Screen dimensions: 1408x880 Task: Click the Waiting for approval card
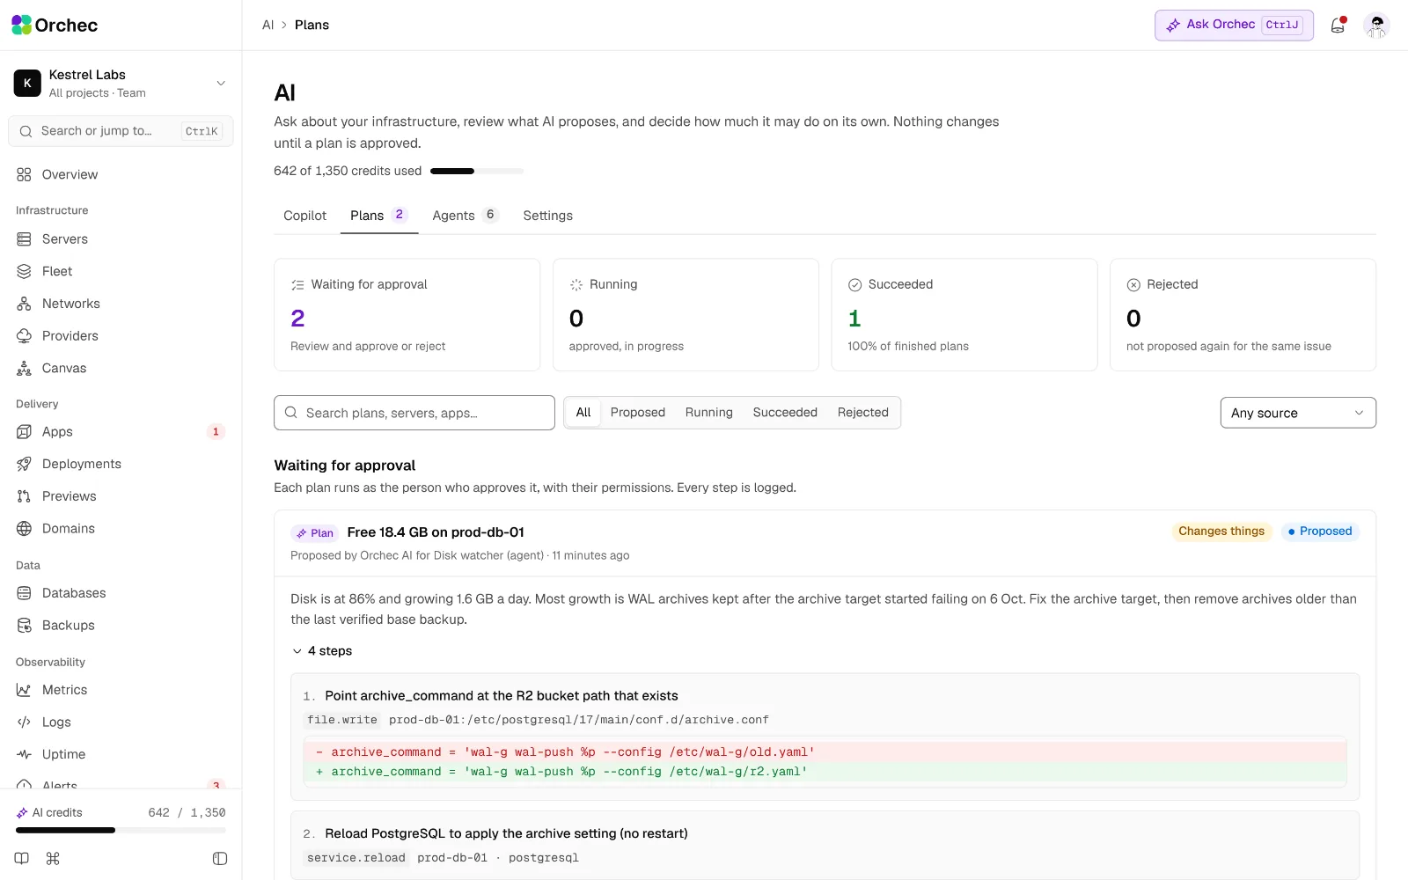407,314
